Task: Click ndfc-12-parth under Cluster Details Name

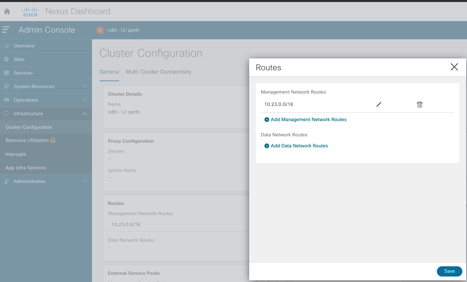Action: [124, 112]
